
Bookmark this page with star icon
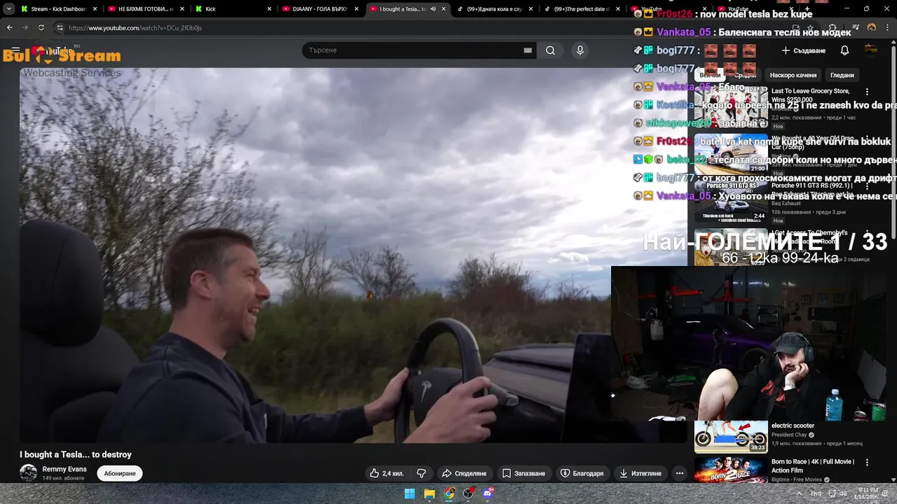coord(809,28)
